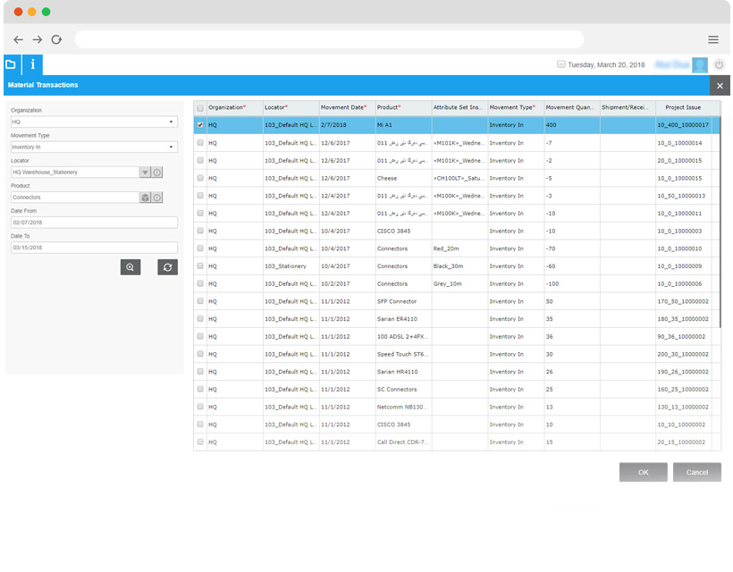Image resolution: width=733 pixels, height=572 pixels.
Task: Click the browser hamburger menu icon
Action: pyautogui.click(x=713, y=39)
